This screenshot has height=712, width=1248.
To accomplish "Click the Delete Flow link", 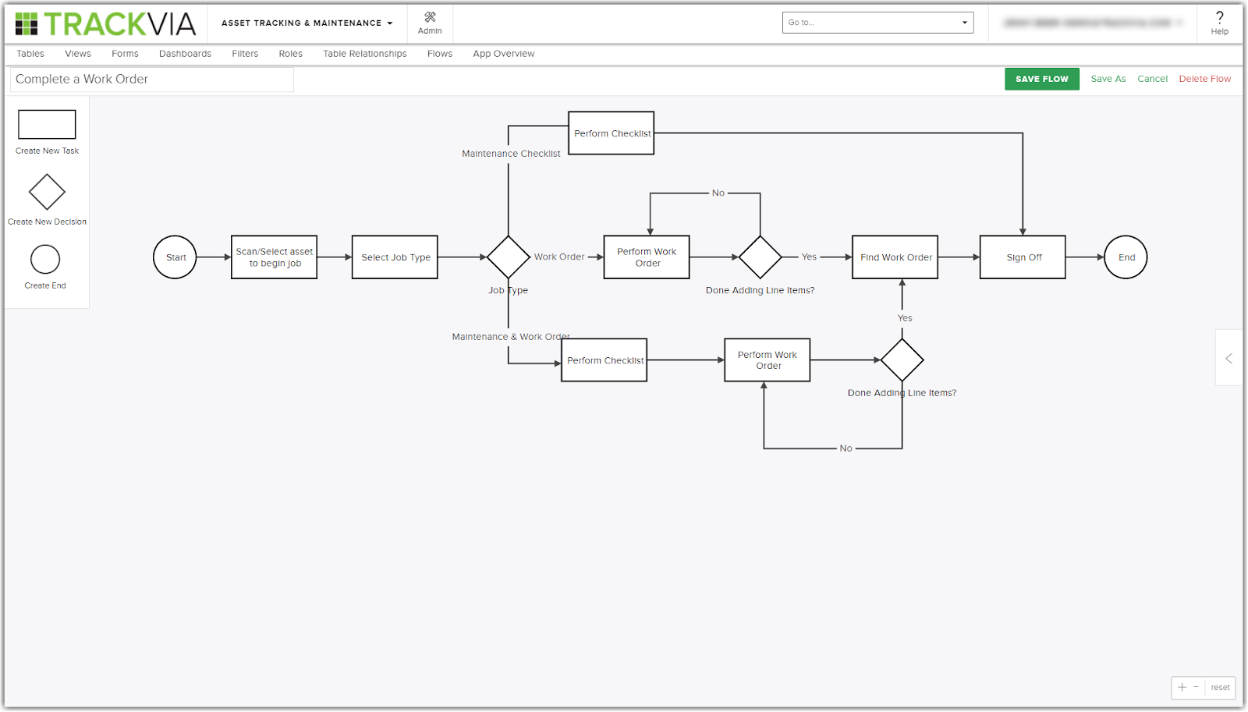I will point(1205,79).
